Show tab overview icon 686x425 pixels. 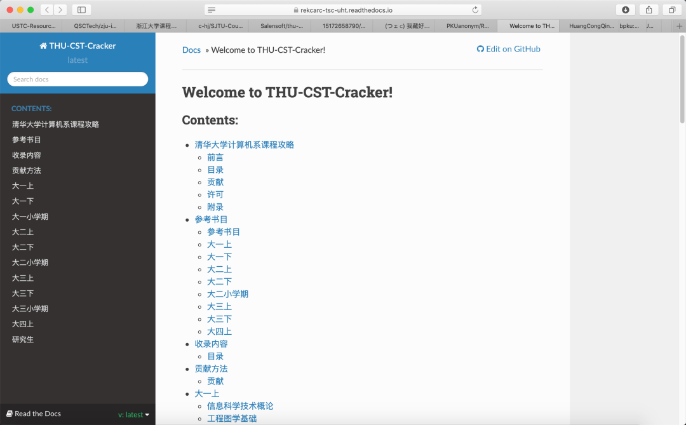coord(672,10)
